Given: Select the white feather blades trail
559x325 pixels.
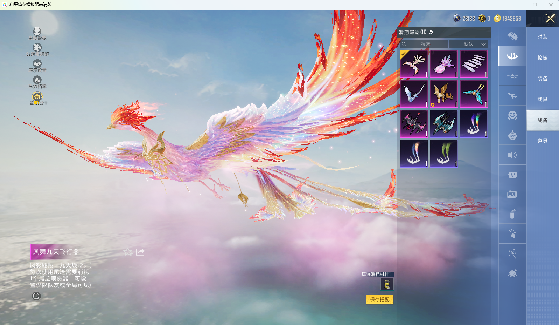Looking at the screenshot, I should [x=474, y=64].
